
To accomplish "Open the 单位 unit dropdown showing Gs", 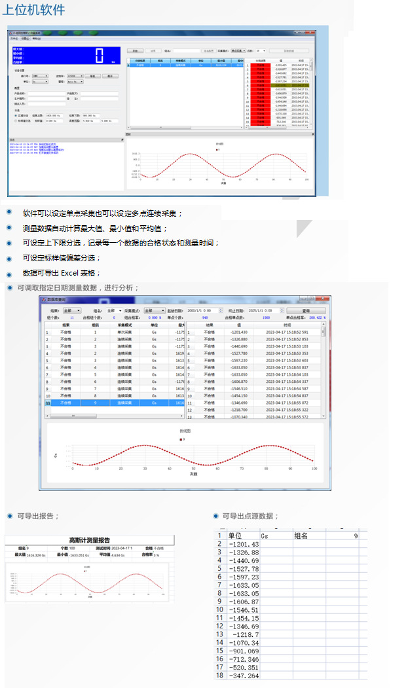I will pos(39,82).
